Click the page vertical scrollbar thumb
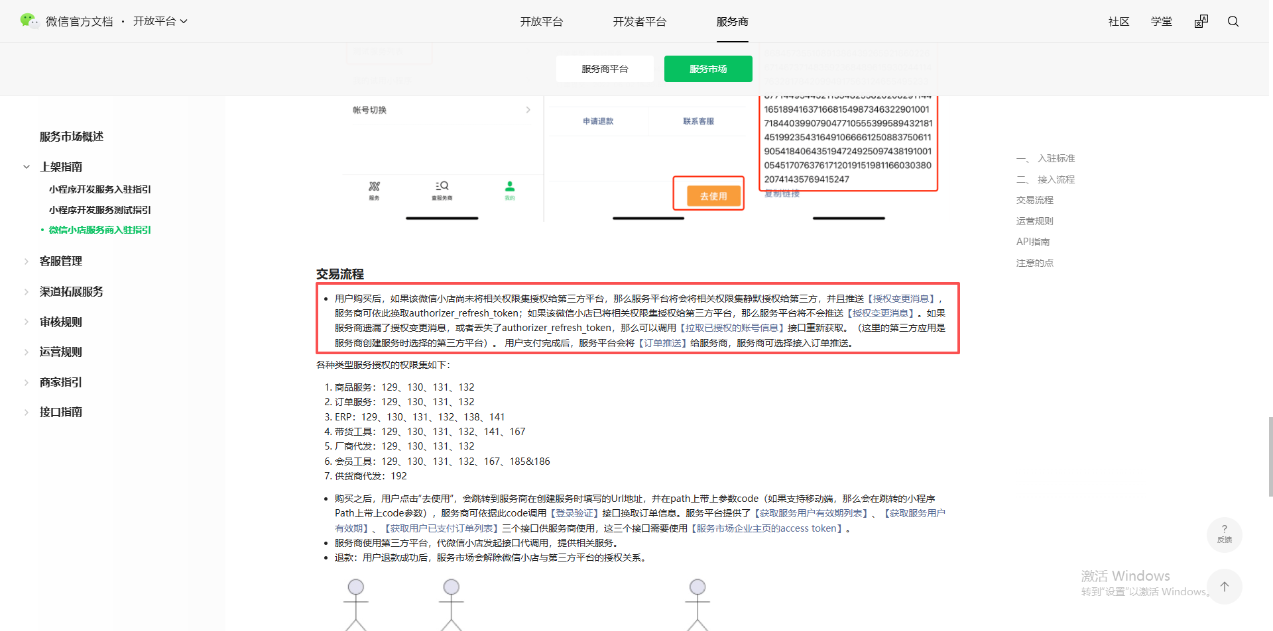Viewport: 1273px width, 631px height. [1270, 457]
